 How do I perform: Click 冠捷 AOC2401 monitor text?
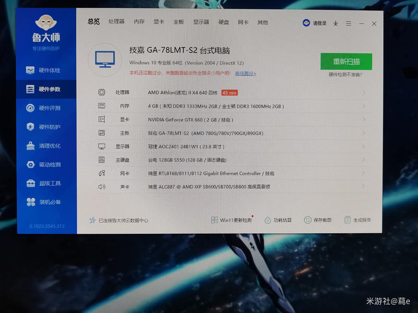point(186,147)
